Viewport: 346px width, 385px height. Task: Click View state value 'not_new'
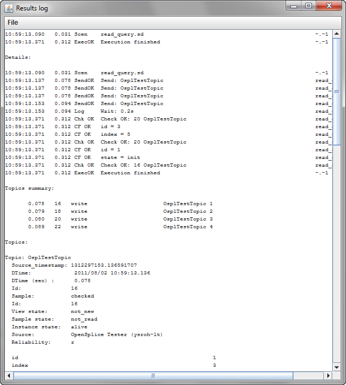click(x=83, y=312)
